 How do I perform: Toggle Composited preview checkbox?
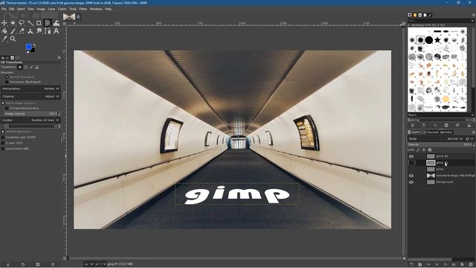click(x=7, y=108)
